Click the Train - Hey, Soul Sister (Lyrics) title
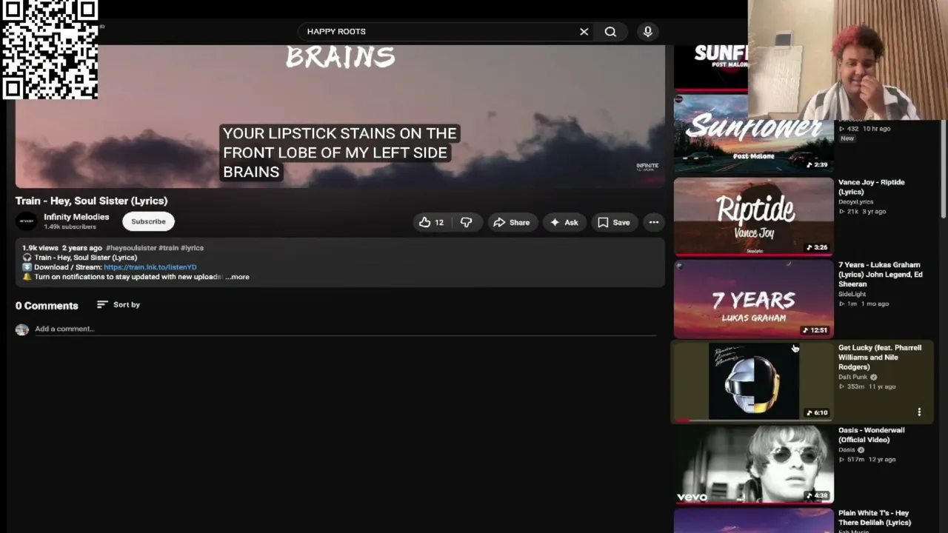The width and height of the screenshot is (948, 533). click(x=92, y=201)
